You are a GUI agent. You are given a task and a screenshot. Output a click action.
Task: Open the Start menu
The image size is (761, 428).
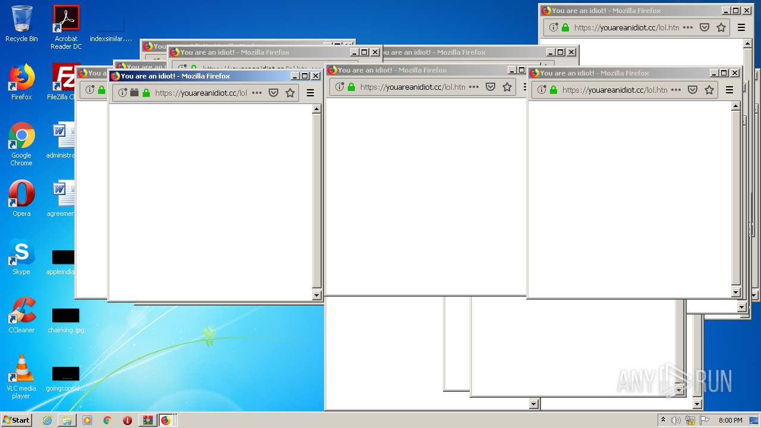[17, 420]
